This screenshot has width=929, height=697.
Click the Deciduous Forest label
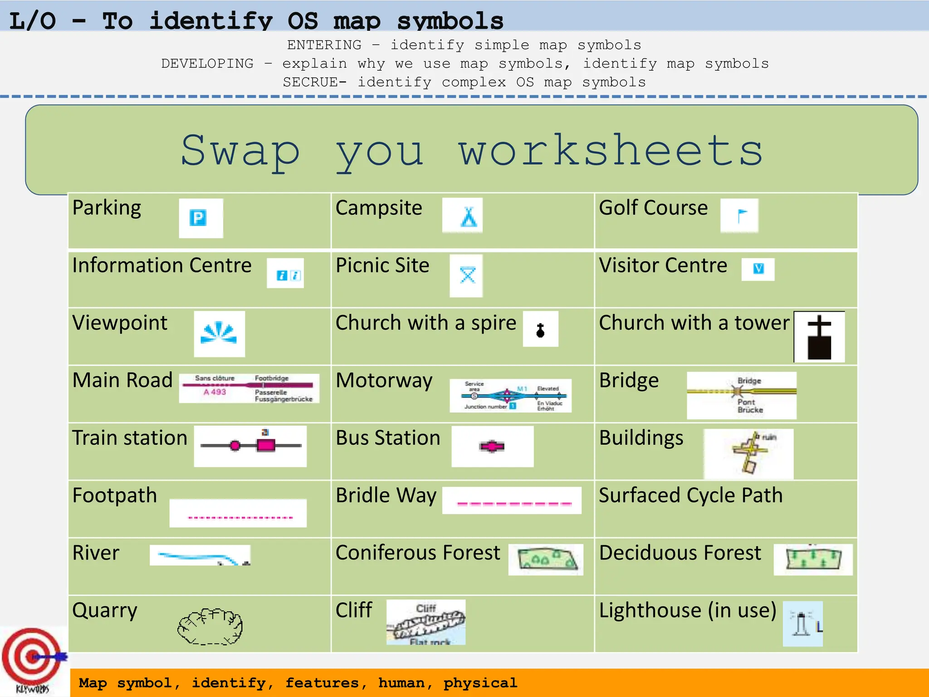(x=680, y=553)
